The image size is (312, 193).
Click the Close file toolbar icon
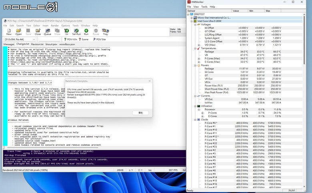click(x=38, y=32)
